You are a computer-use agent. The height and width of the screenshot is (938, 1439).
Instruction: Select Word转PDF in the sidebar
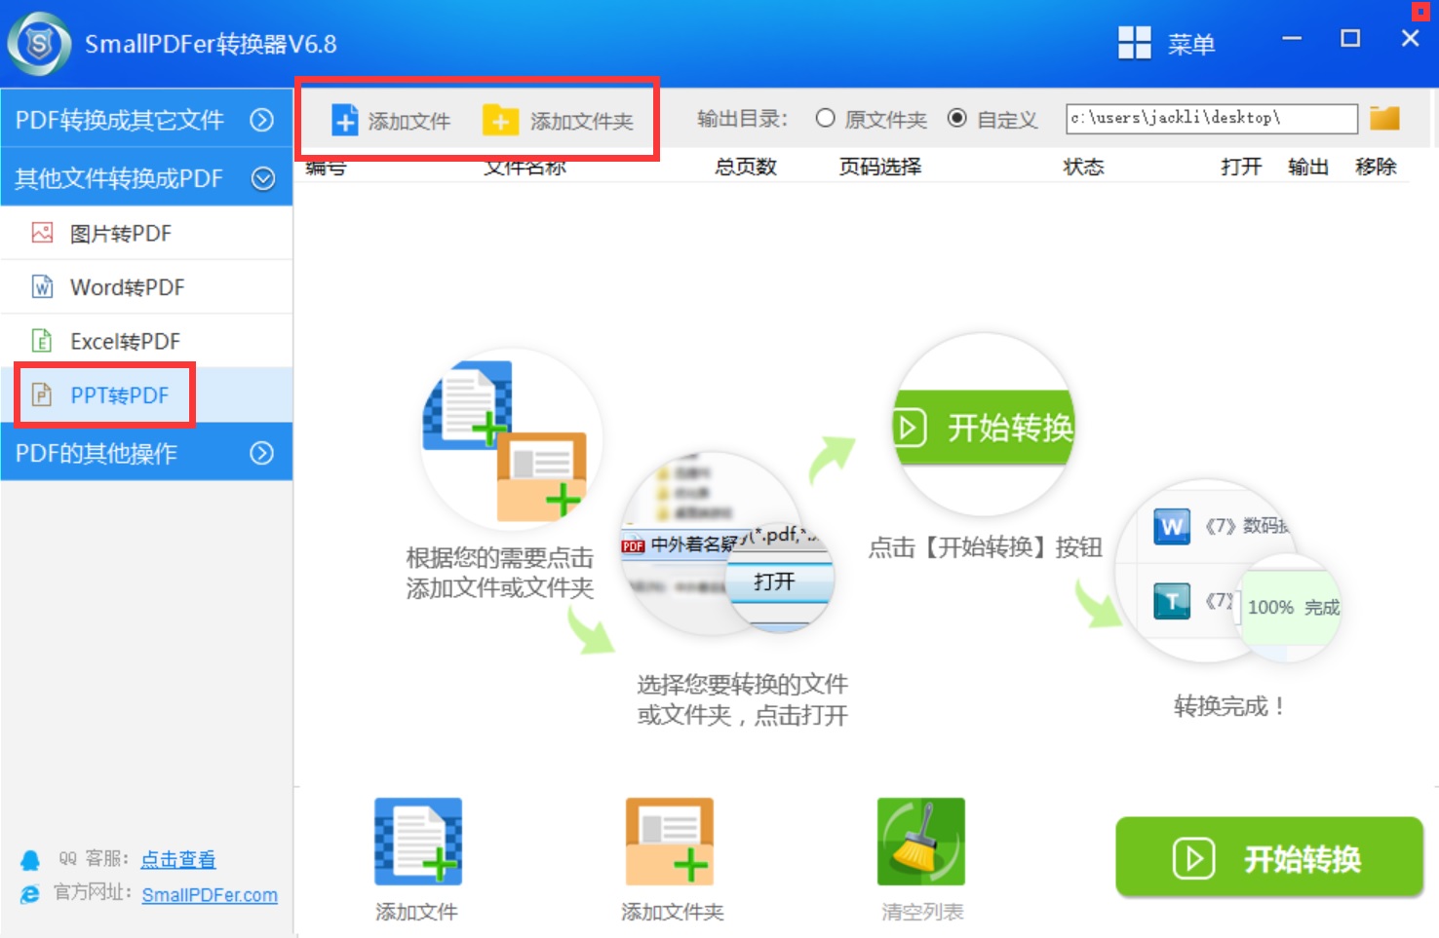[146, 287]
